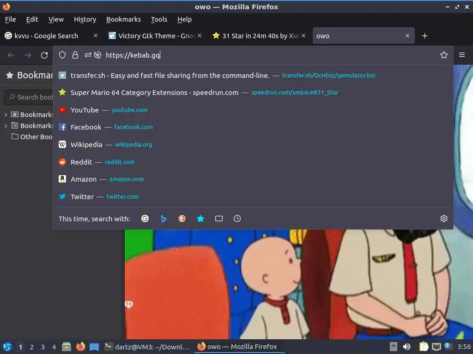
Task: Open network tray icon
Action: click(x=436, y=347)
